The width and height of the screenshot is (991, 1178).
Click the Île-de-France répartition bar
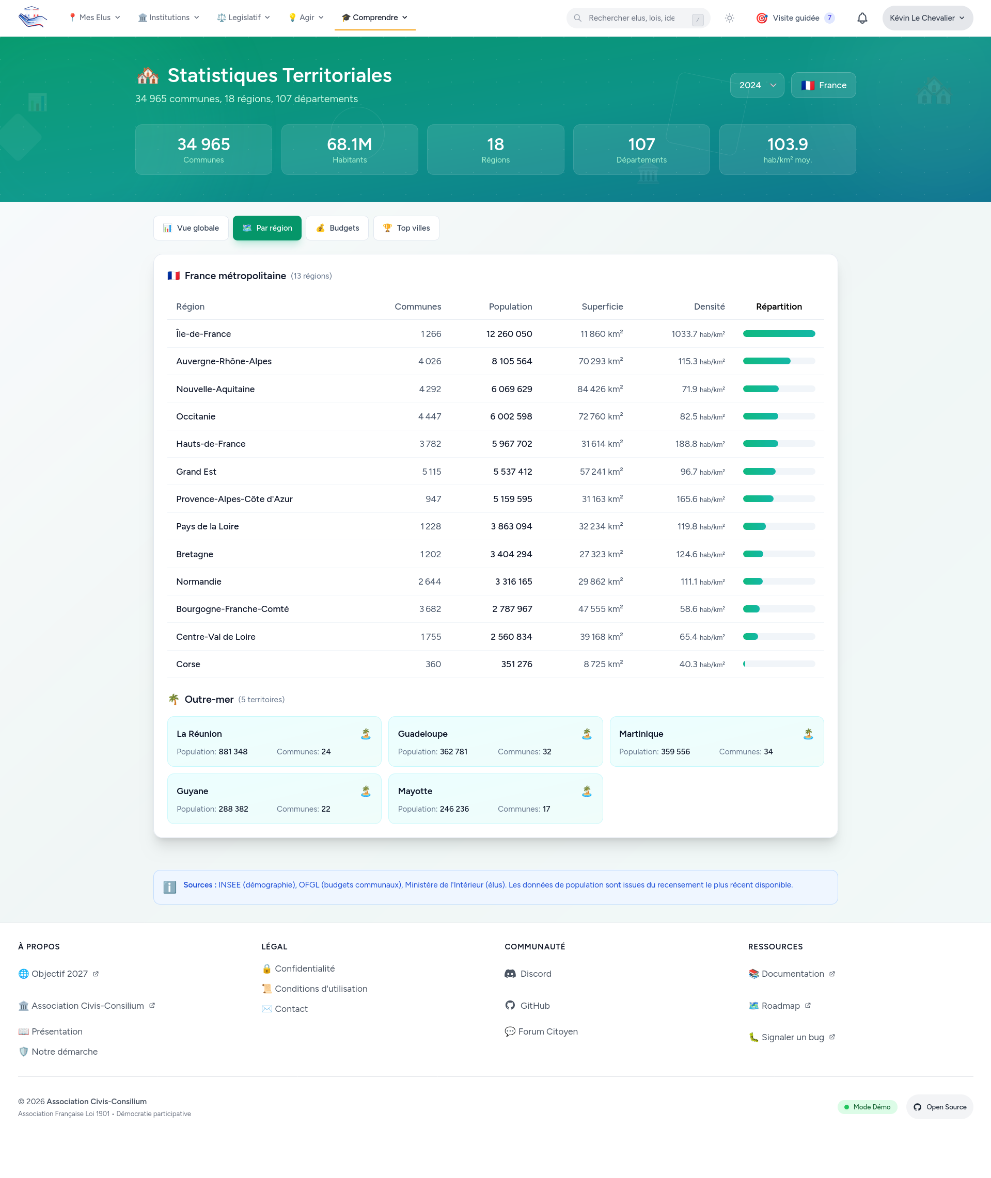(779, 334)
